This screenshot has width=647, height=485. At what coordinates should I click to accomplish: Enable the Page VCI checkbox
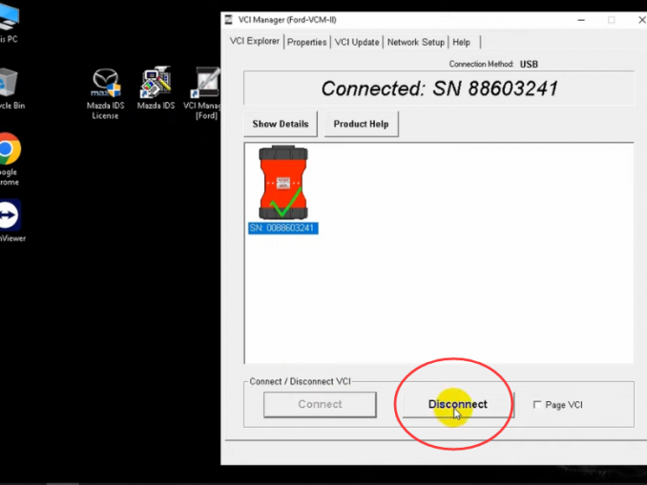[x=537, y=405]
